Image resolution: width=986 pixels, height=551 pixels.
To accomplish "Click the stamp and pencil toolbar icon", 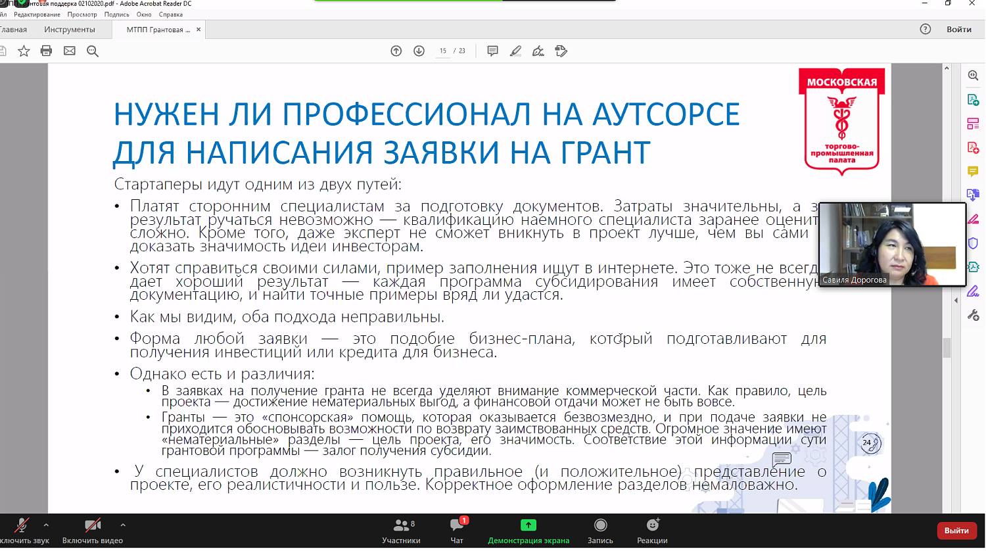I will click(561, 51).
